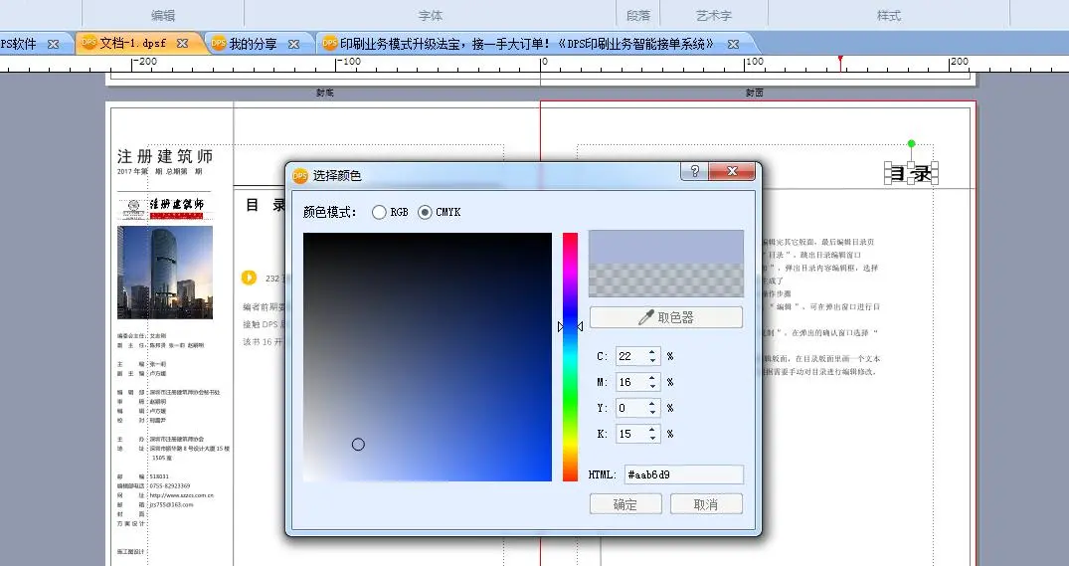Decrease C value with down spinner arrow

pos(652,361)
